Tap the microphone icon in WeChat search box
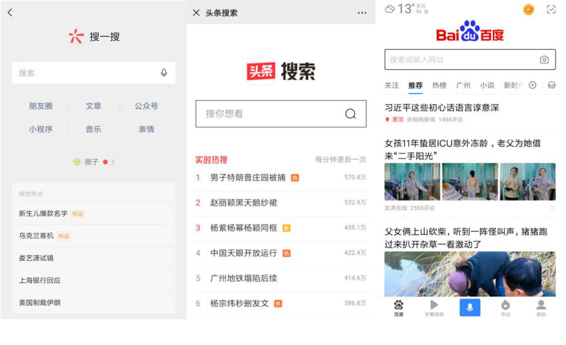 pyautogui.click(x=164, y=73)
